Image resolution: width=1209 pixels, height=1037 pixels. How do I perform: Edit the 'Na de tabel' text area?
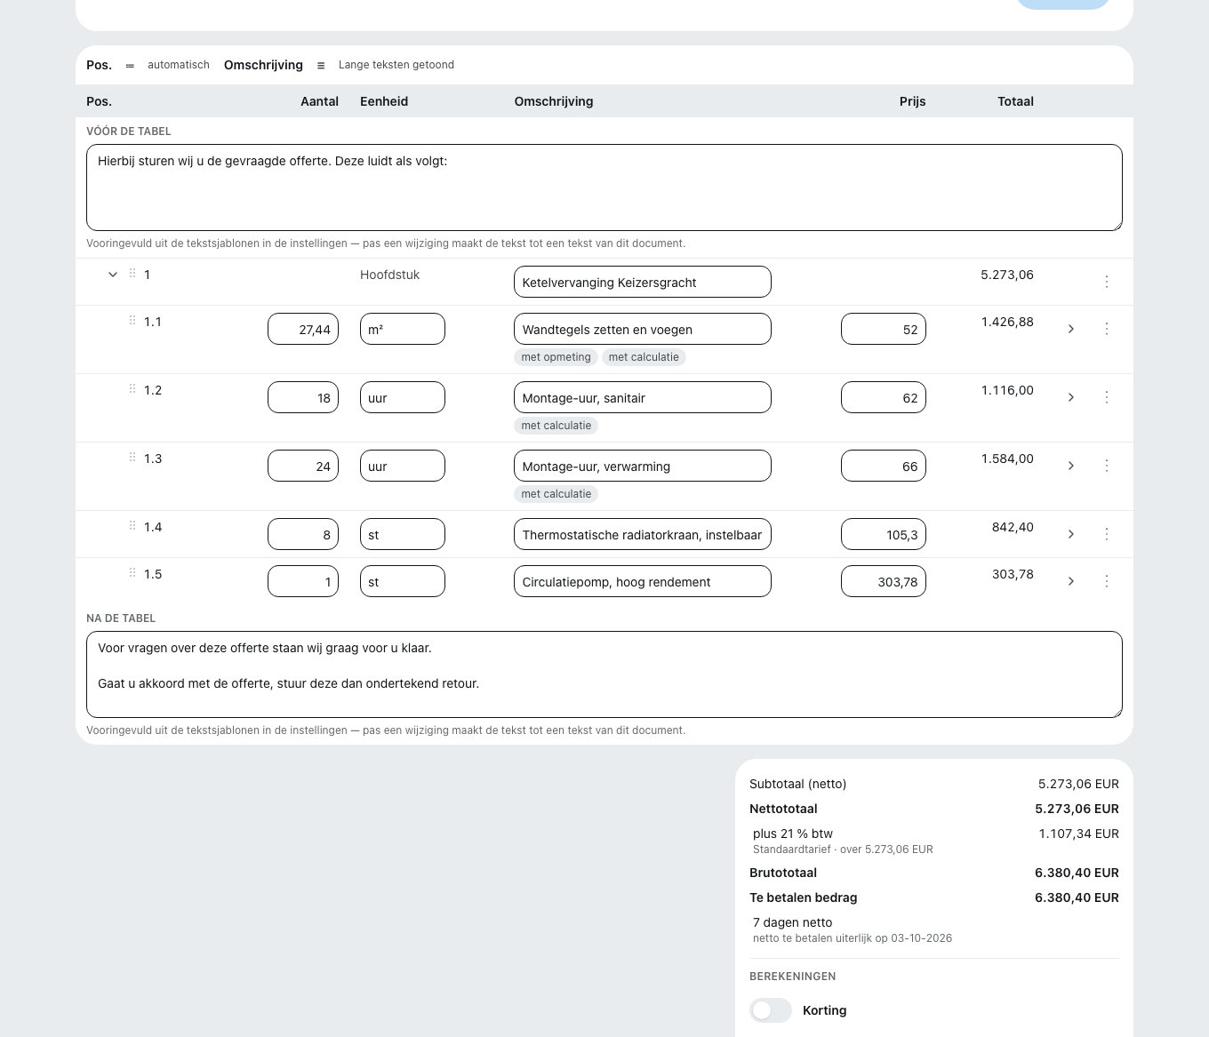pyautogui.click(x=604, y=674)
